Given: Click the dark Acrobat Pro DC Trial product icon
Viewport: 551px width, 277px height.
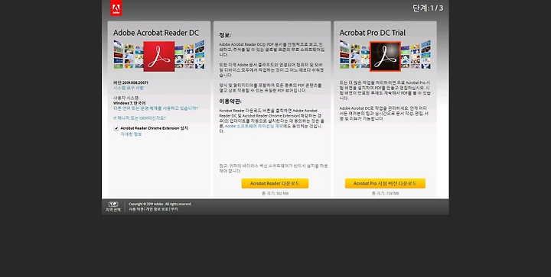Looking at the screenshot, I should (385, 56).
